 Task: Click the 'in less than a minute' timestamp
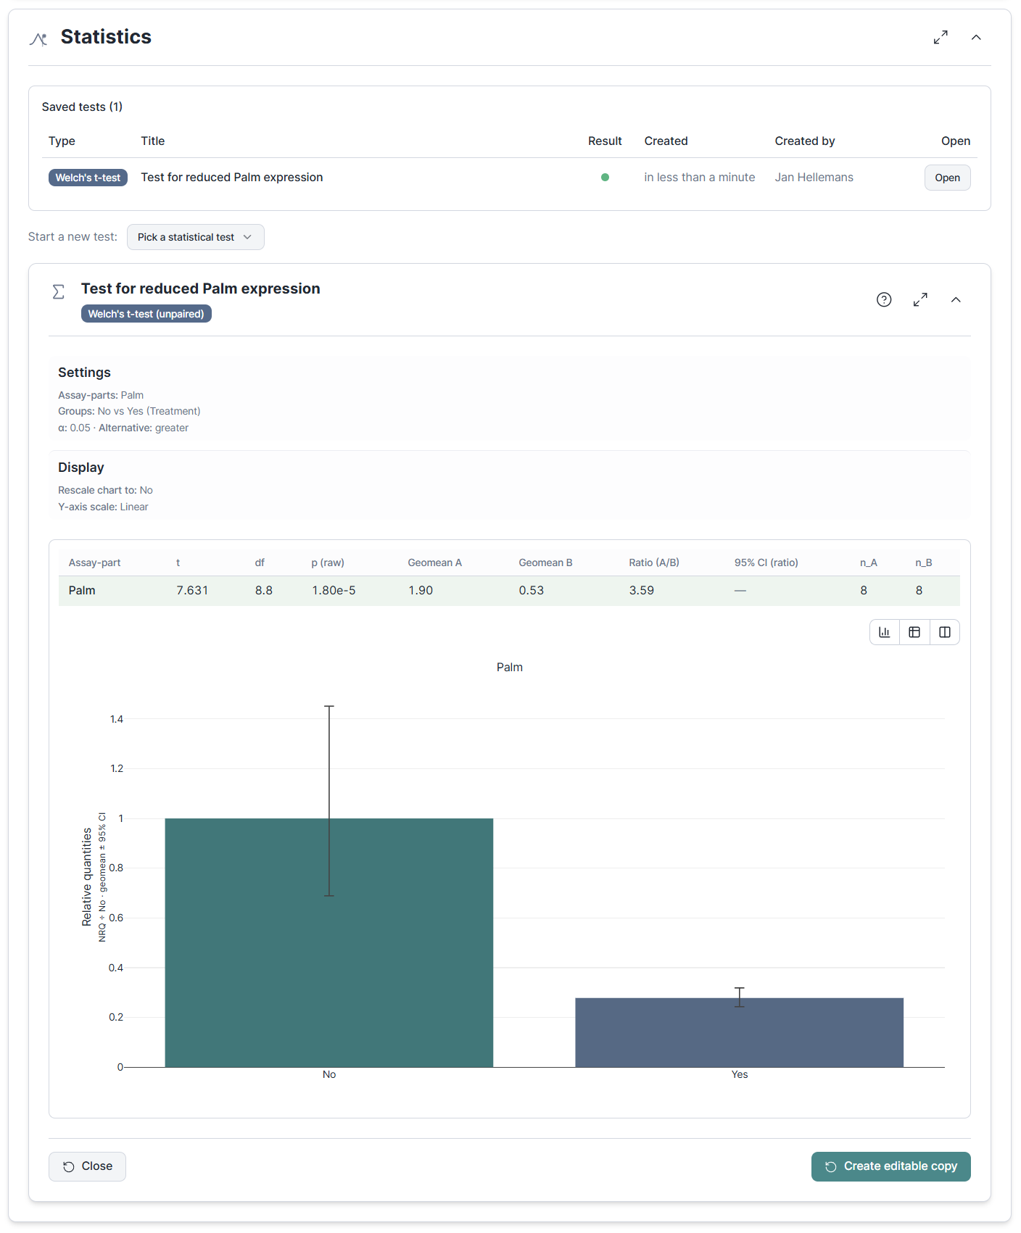[x=699, y=178]
